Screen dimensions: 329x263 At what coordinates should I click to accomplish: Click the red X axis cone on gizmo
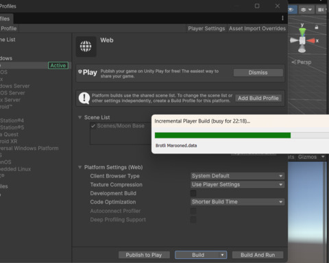click(311, 41)
